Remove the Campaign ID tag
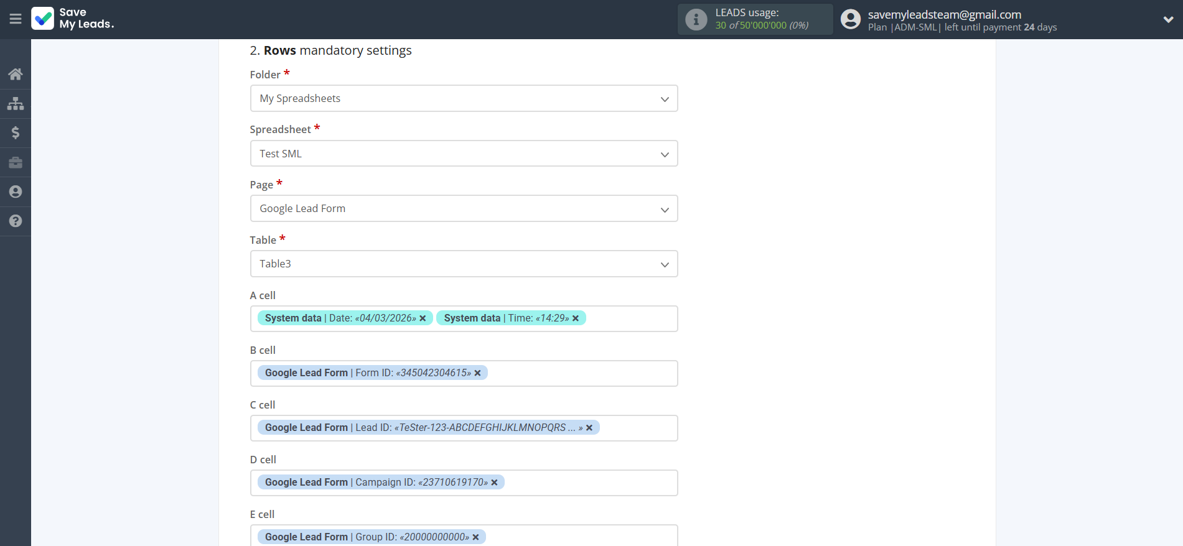1183x546 pixels. pos(494,483)
